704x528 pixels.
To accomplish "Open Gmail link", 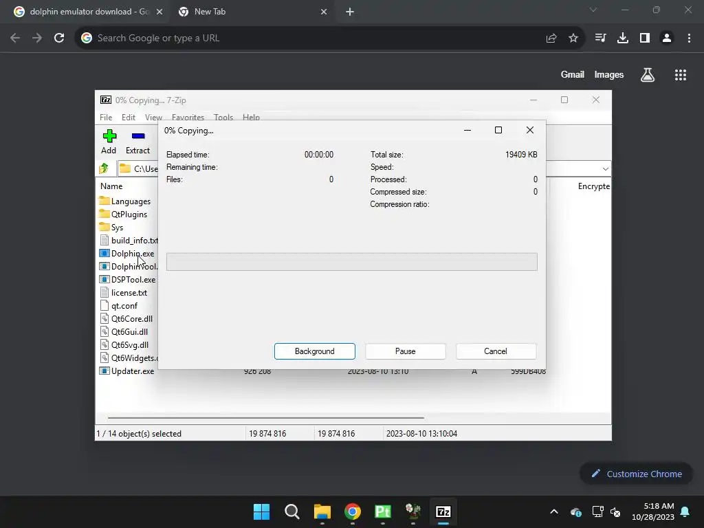I will [x=573, y=75].
